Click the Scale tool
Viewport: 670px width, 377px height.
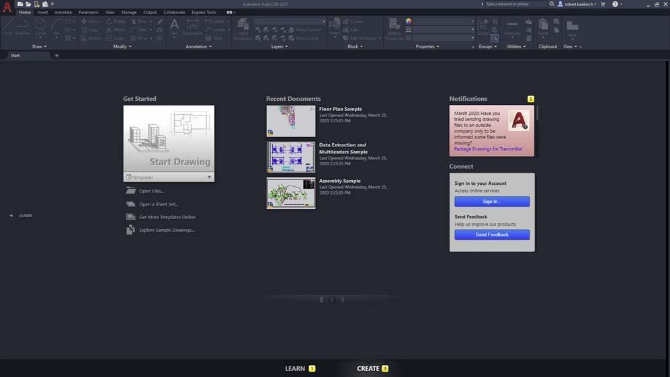point(116,38)
